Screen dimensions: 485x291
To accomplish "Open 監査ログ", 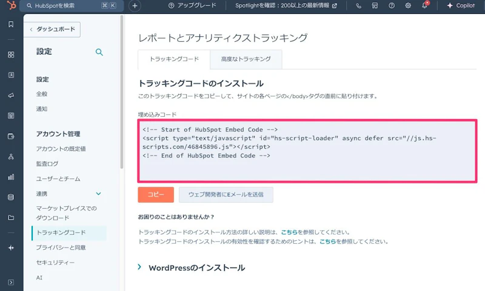I will click(47, 163).
